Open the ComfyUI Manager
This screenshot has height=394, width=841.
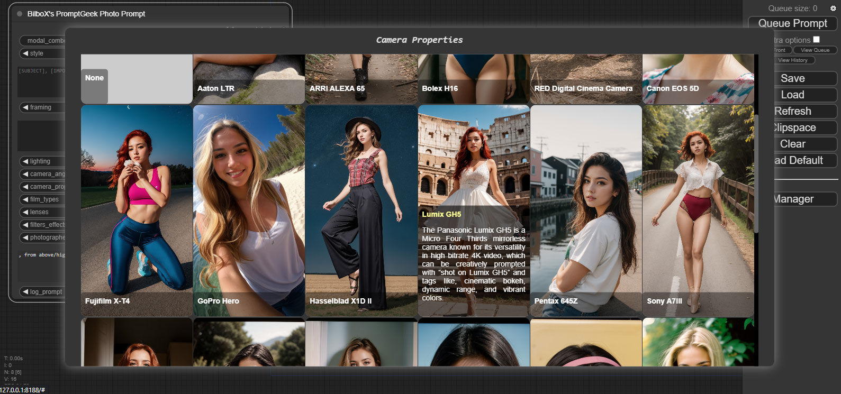(x=805, y=199)
